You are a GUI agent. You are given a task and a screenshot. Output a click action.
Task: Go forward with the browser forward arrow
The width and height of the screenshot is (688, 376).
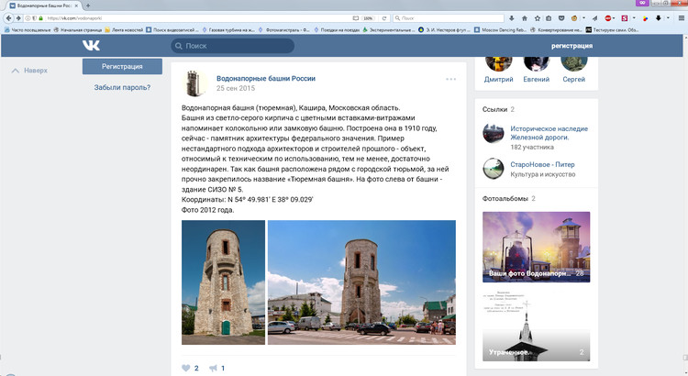coord(18,18)
